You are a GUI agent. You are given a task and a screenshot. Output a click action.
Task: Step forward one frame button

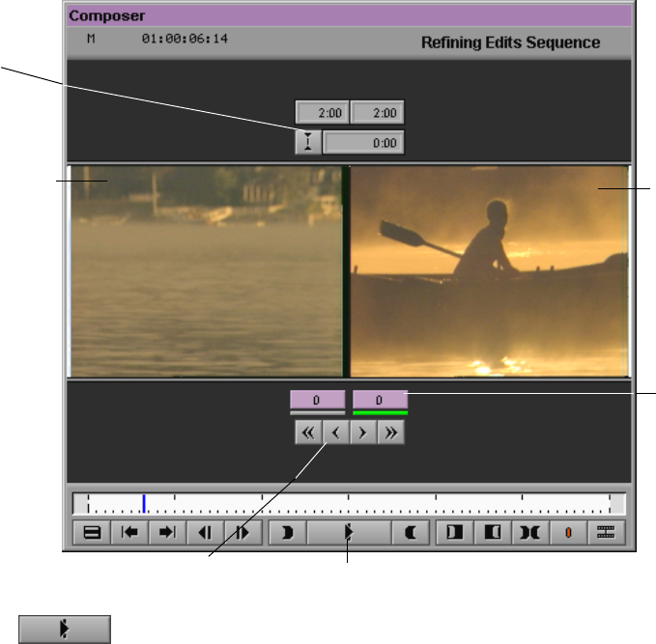[243, 532]
